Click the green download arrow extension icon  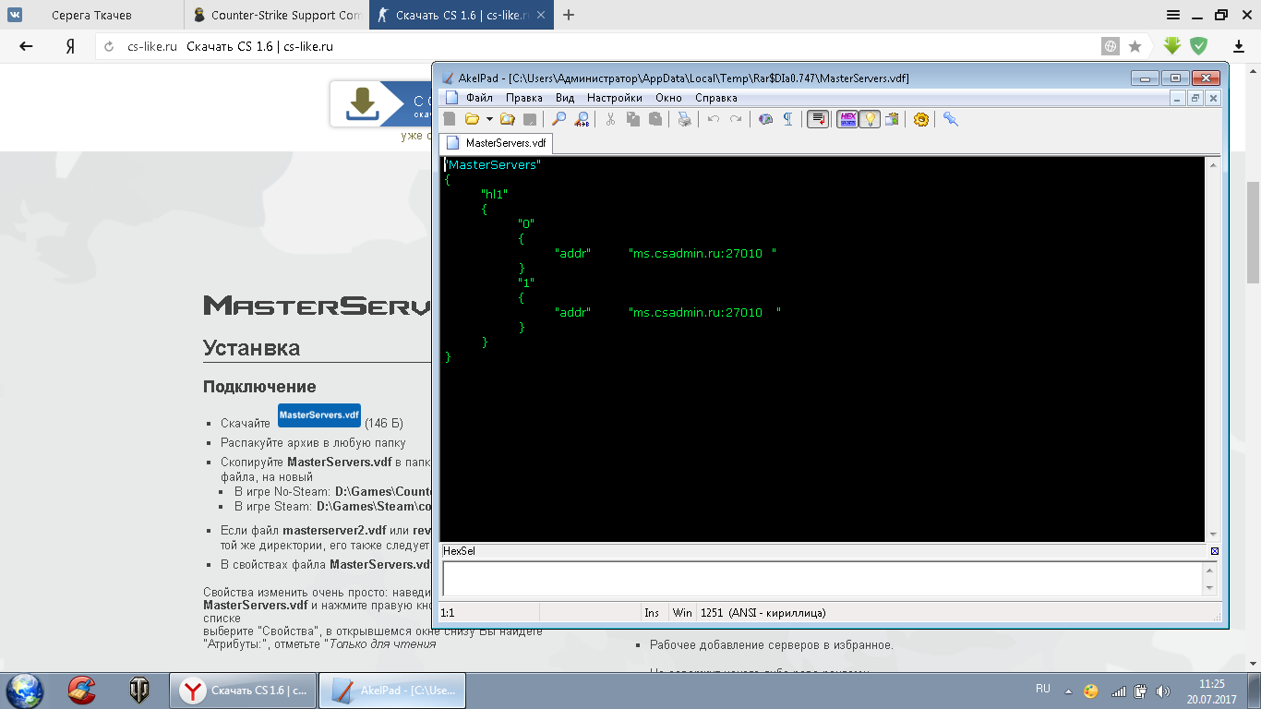pyautogui.click(x=1172, y=45)
